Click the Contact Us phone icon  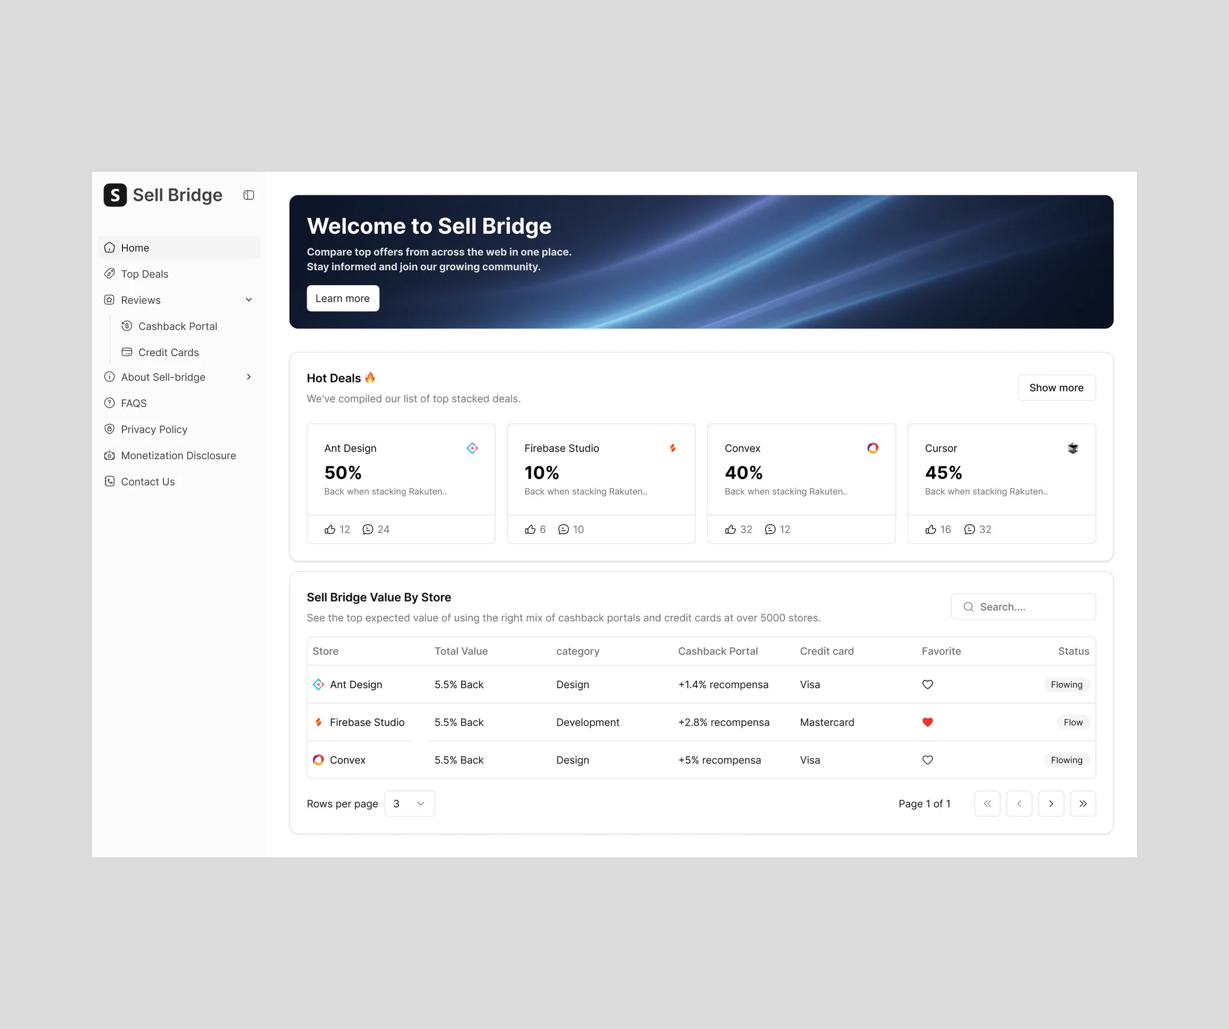tap(109, 481)
